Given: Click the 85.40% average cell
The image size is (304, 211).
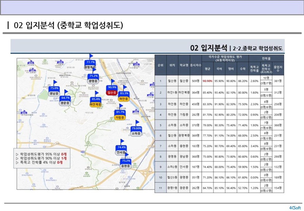Looking at the screenshot, I should tap(207, 93).
